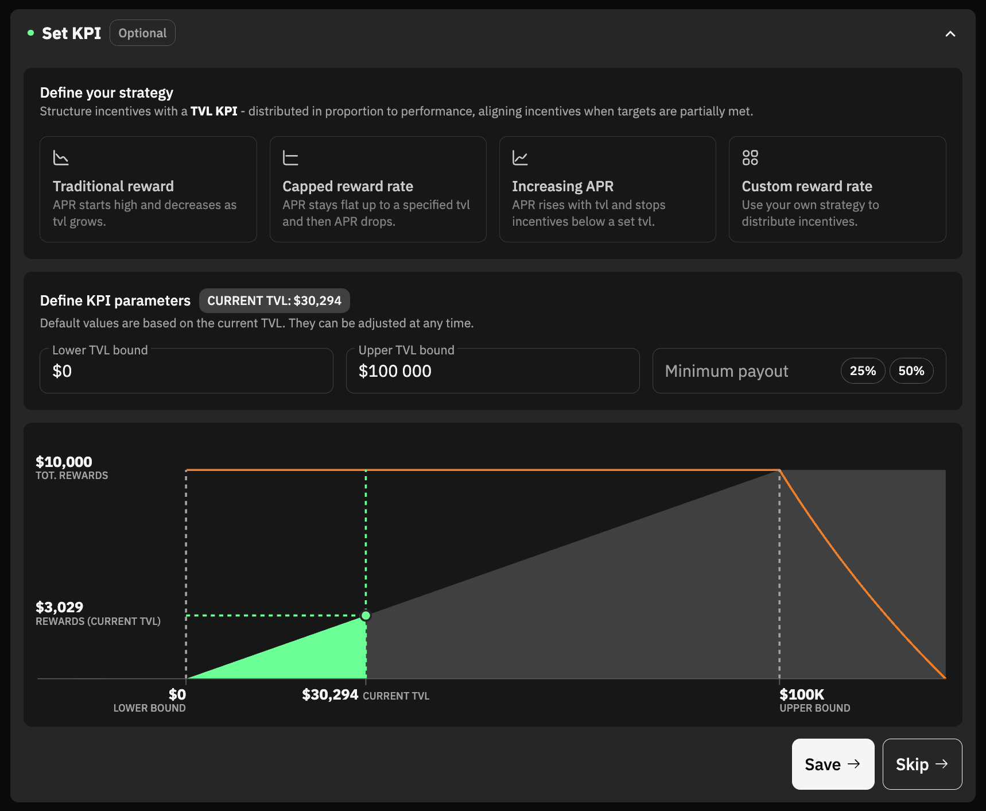Set minimum payout to 25%

point(863,371)
